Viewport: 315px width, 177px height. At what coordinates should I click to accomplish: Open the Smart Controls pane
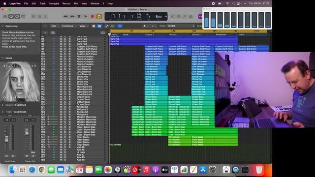tap(33, 16)
